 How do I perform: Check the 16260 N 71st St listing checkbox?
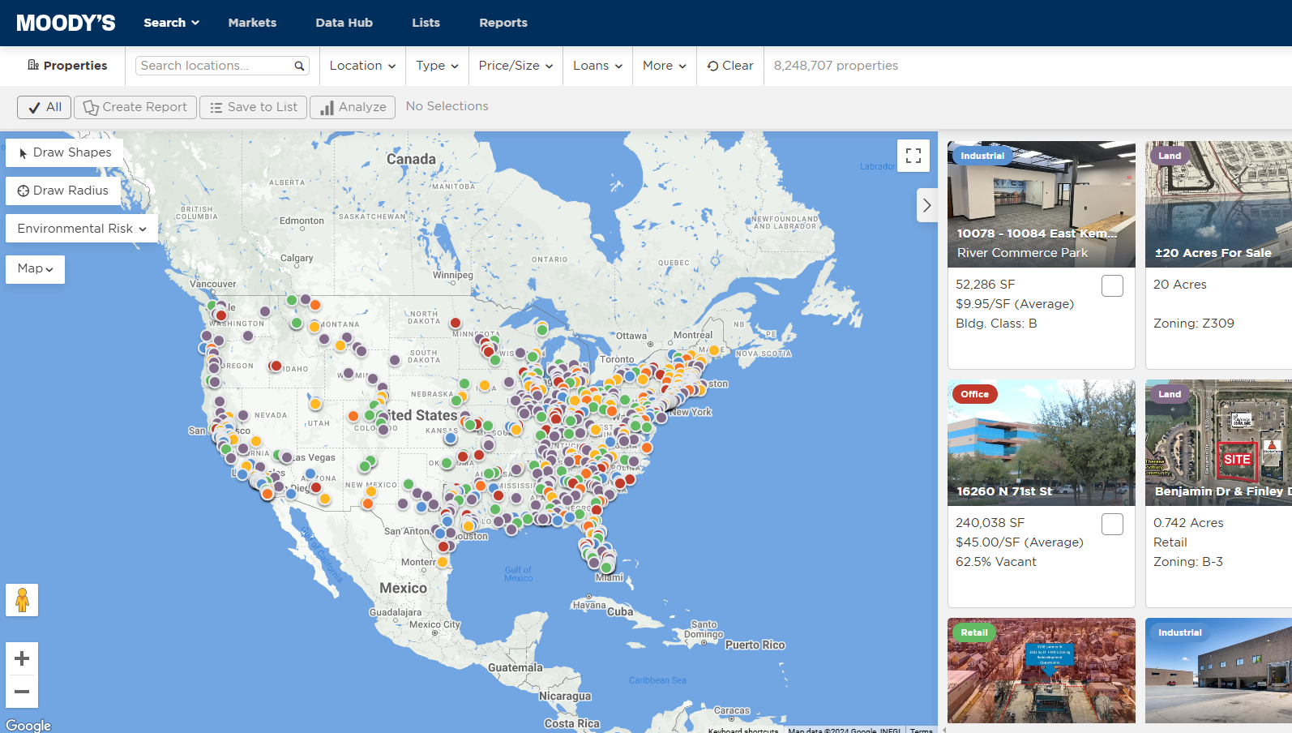point(1113,524)
